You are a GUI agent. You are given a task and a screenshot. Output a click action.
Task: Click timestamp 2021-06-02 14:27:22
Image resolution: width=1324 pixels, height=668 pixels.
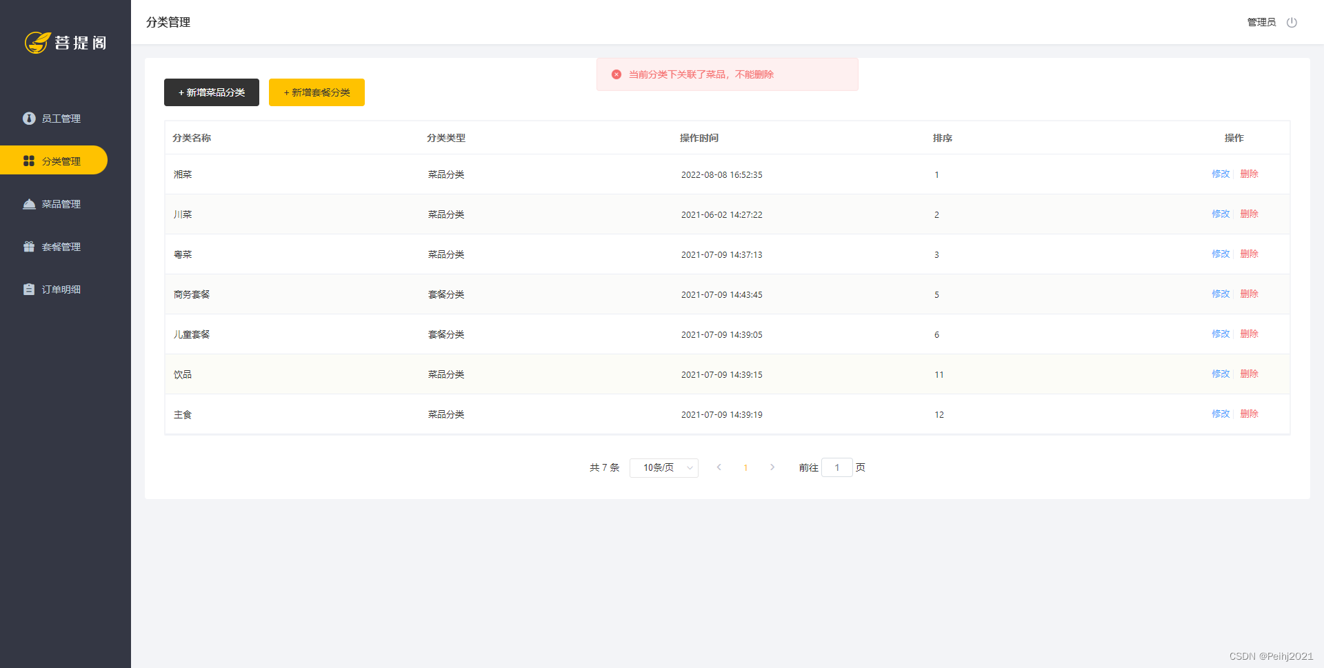[722, 214]
